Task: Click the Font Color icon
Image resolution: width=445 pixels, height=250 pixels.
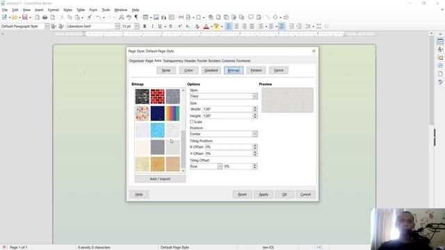Action: (207, 26)
